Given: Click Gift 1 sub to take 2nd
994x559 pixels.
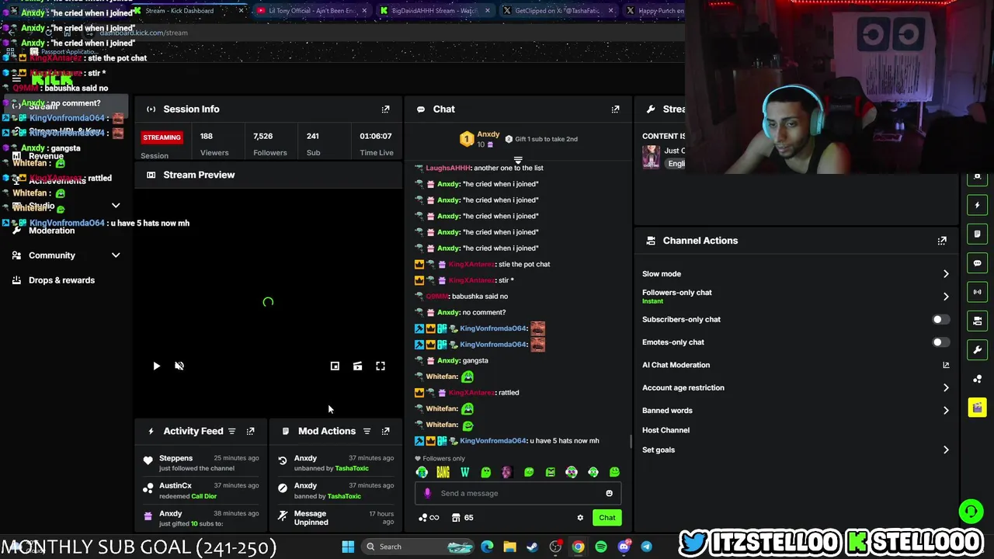Looking at the screenshot, I should 541,139.
